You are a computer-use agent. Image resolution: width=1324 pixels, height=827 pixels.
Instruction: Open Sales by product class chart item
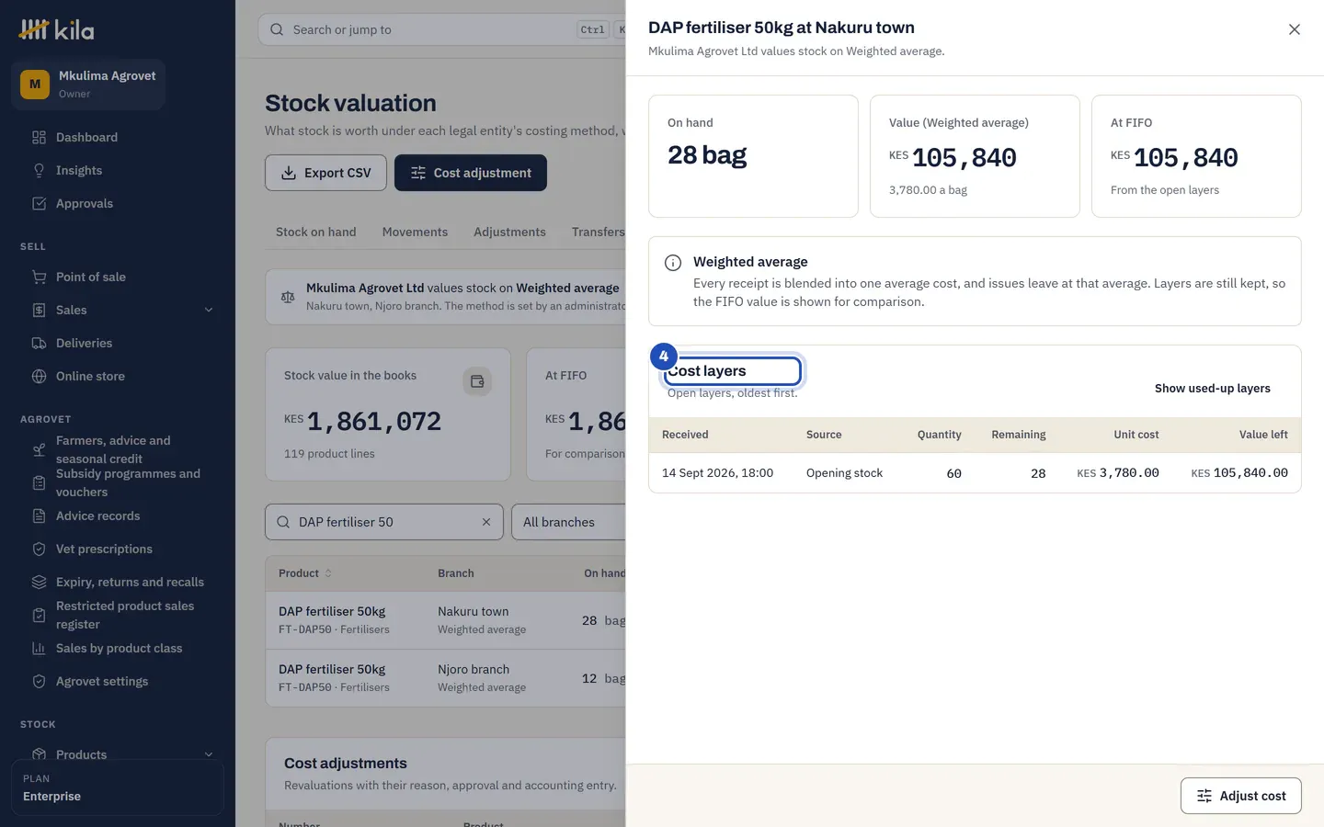(117, 648)
